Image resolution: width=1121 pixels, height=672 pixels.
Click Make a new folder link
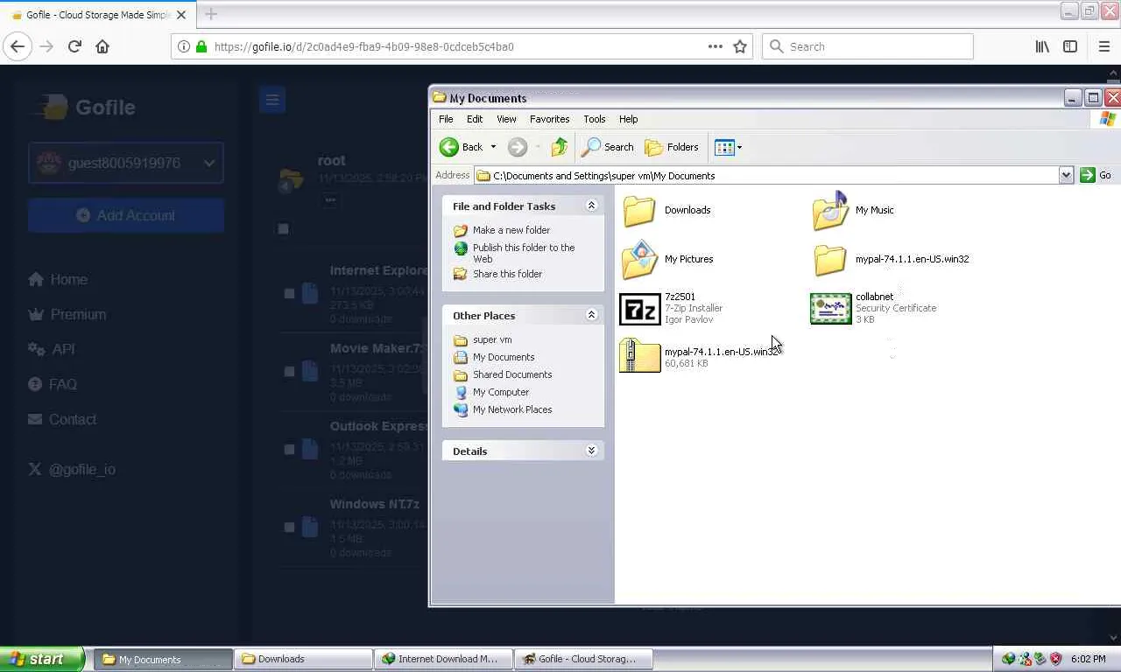point(511,230)
